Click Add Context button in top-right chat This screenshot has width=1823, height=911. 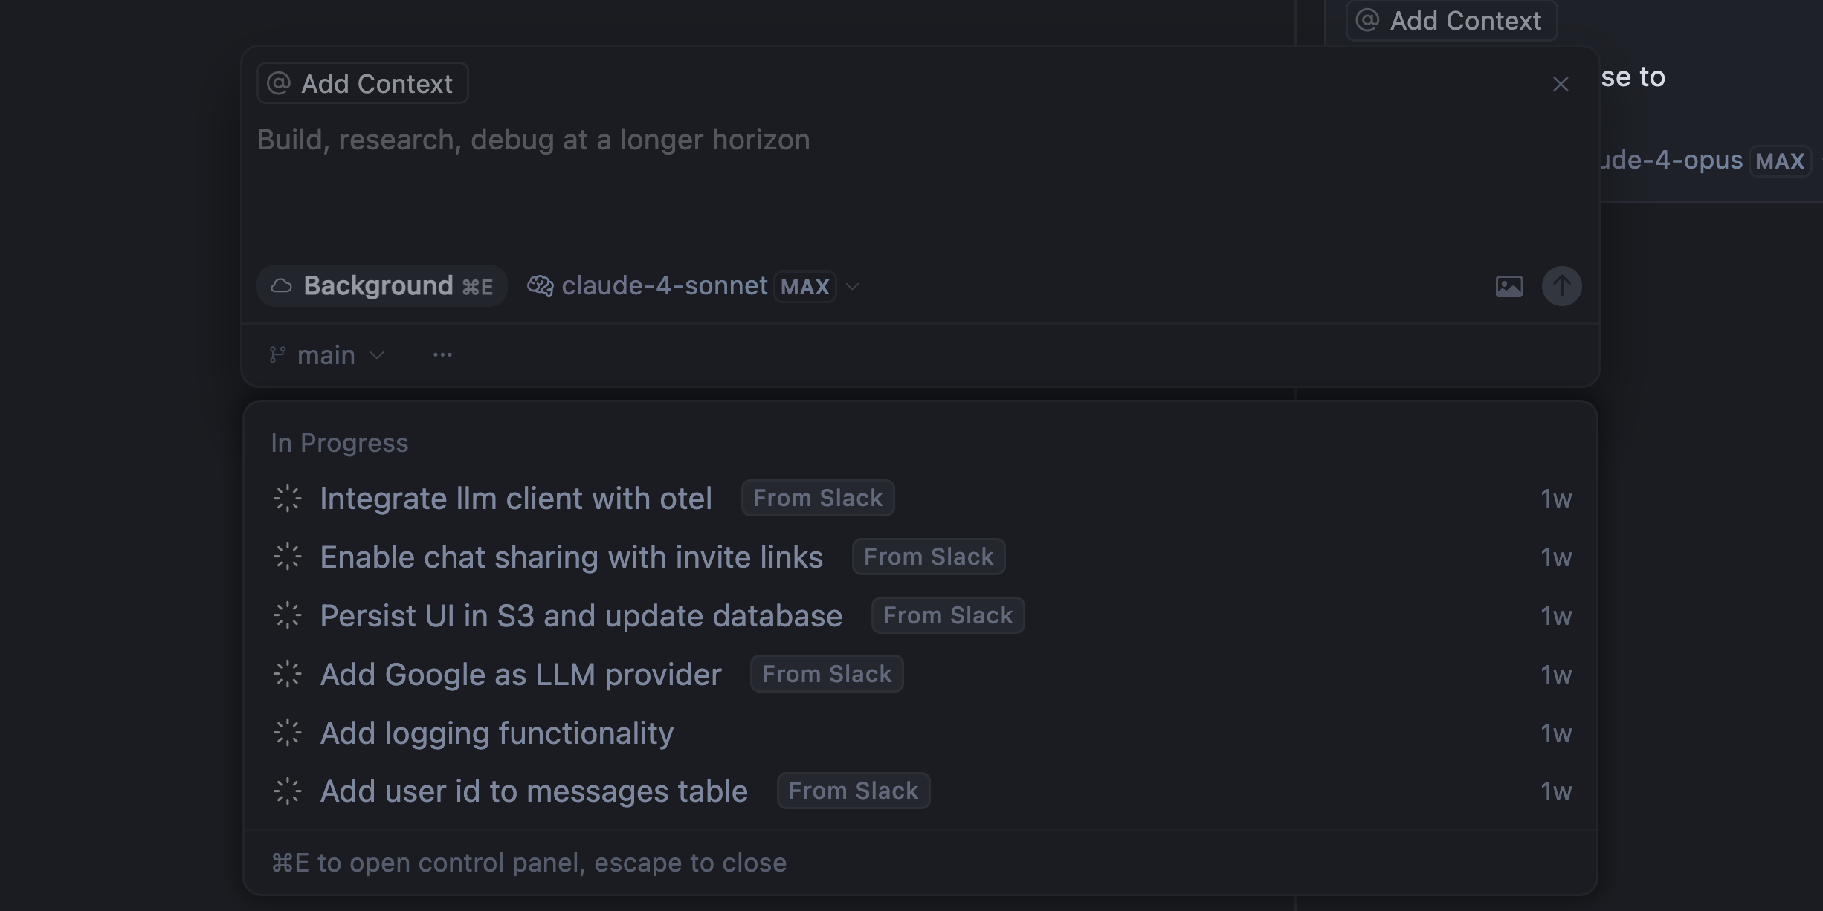1451,21
